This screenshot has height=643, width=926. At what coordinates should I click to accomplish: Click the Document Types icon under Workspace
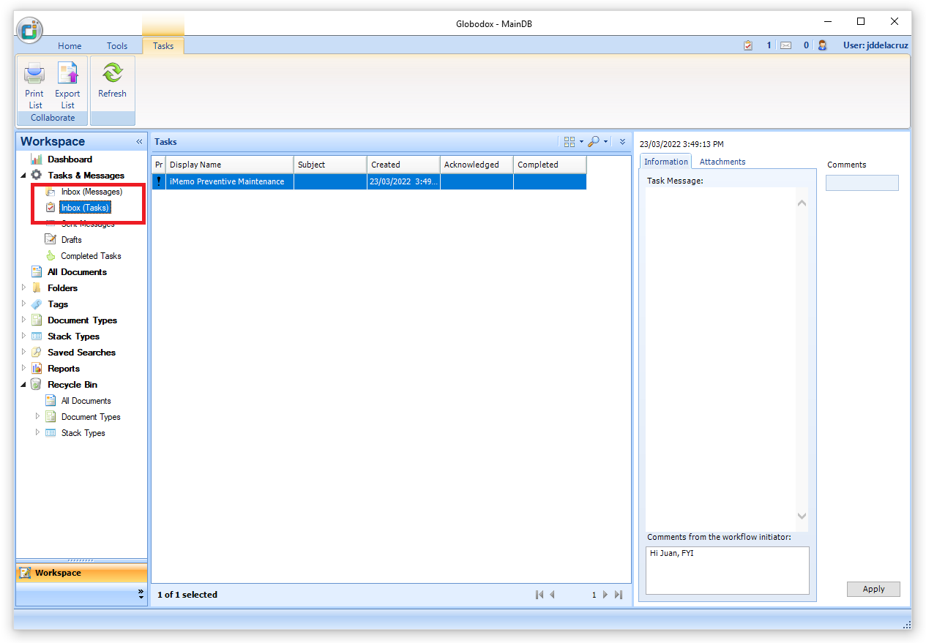click(37, 320)
